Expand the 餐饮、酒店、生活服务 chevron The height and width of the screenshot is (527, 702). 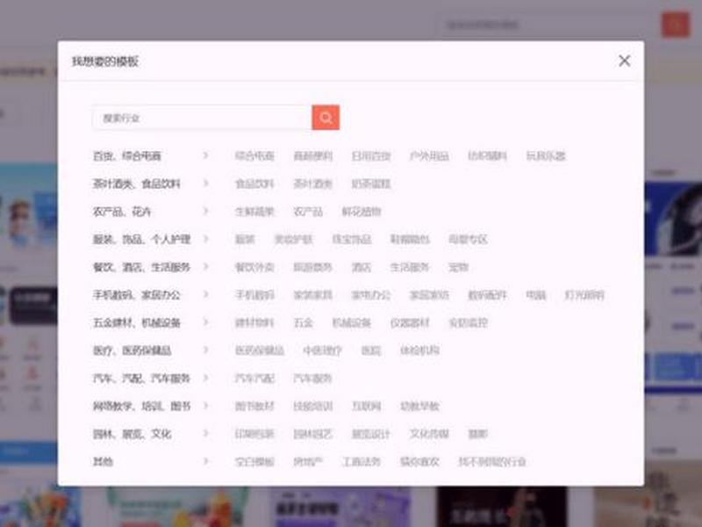click(205, 266)
